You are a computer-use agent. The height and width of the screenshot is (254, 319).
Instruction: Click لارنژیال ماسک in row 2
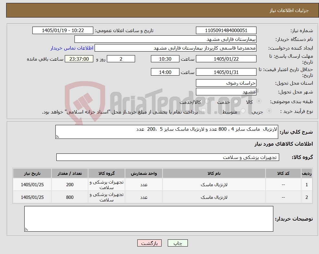[x=214, y=197]
